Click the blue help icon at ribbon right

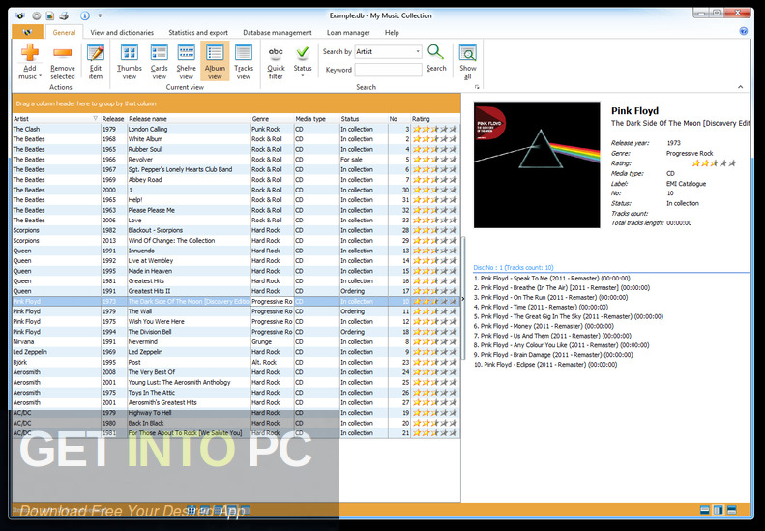click(x=744, y=31)
